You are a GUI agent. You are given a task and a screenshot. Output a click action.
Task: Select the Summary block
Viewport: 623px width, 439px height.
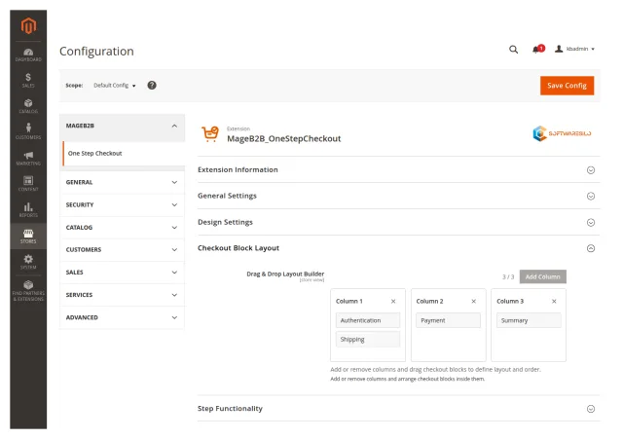(529, 320)
